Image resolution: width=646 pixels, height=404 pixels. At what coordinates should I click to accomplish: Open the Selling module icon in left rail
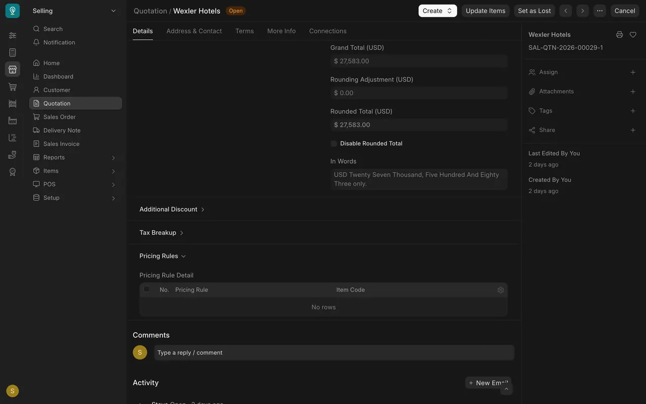(x=13, y=69)
